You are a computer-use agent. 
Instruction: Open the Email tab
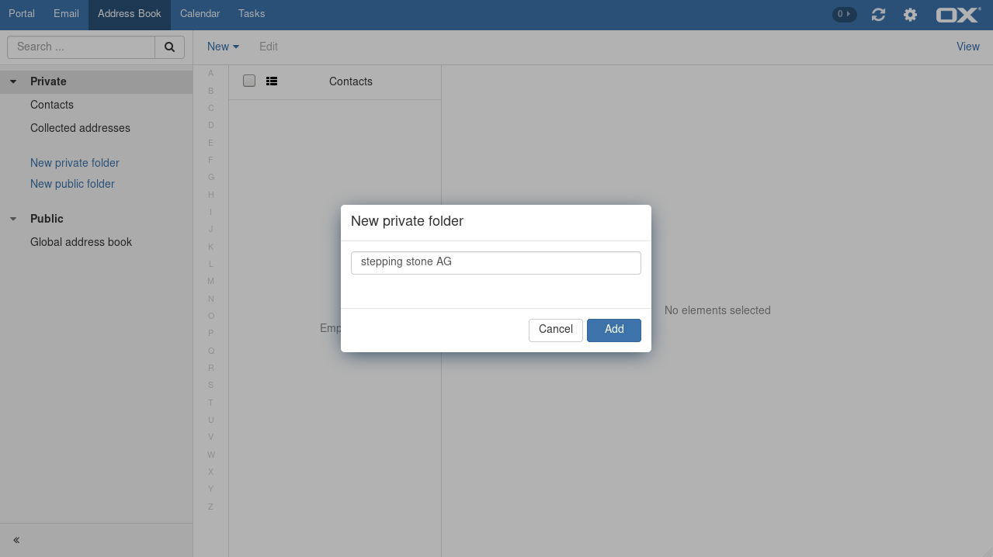[x=66, y=14]
